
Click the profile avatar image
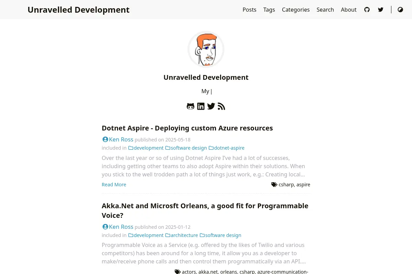pos(206,49)
